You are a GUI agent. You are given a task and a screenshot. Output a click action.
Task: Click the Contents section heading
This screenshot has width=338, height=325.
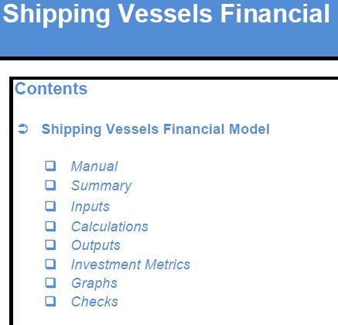click(51, 89)
